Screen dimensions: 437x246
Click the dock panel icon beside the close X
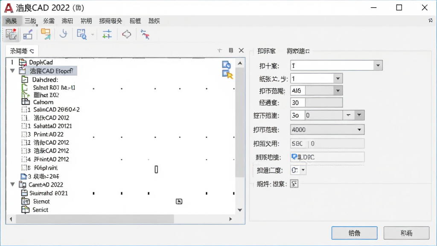pyautogui.click(x=231, y=50)
